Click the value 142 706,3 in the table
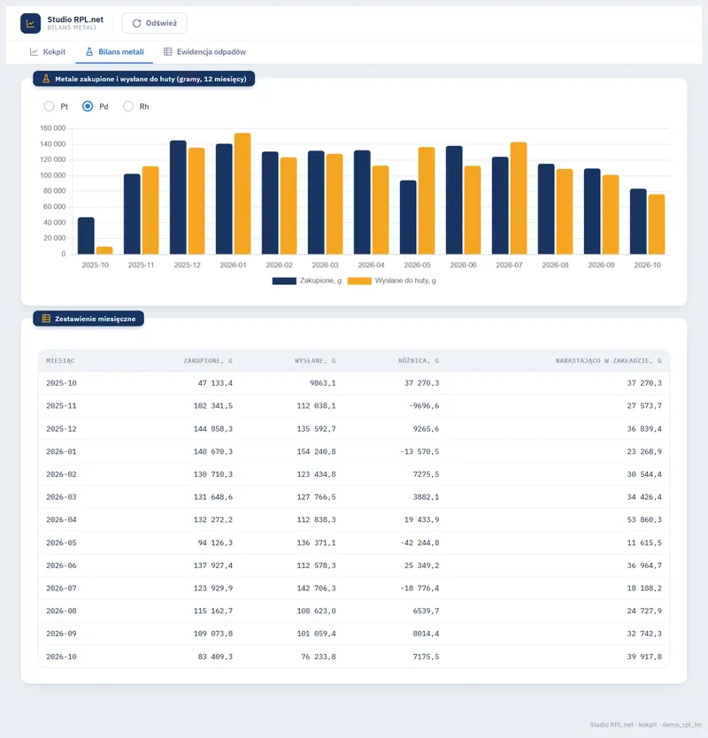 coord(316,588)
